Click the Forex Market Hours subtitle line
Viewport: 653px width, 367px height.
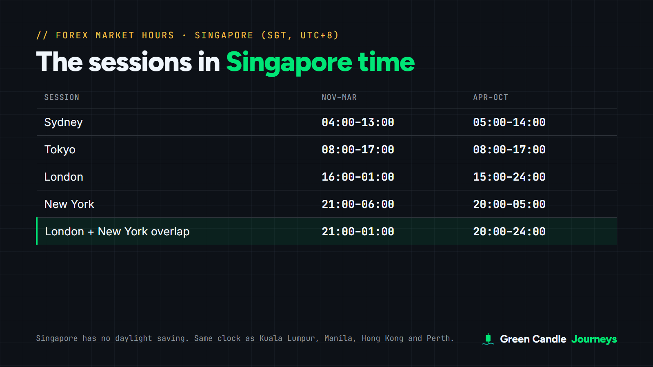click(x=188, y=35)
